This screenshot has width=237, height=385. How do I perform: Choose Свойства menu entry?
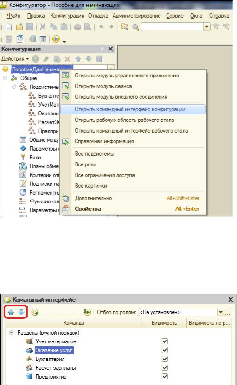point(133,208)
